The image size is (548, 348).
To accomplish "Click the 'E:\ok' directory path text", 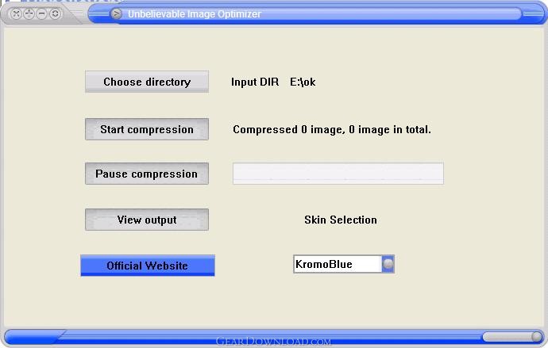I will [x=303, y=82].
